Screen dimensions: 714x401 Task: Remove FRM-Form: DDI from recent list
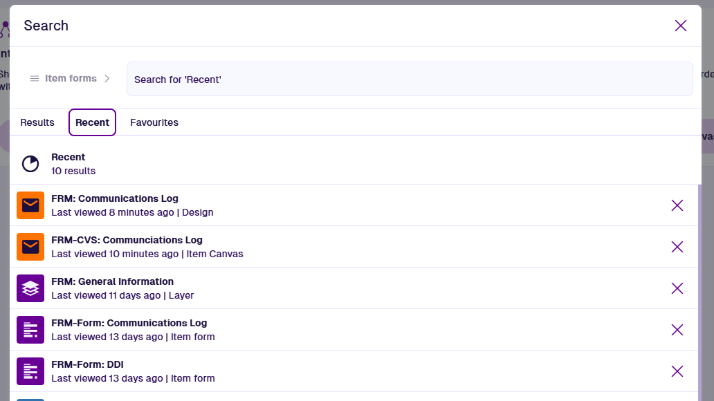(677, 371)
